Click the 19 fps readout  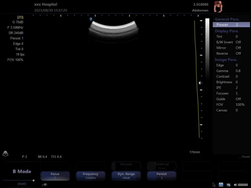tap(20, 55)
